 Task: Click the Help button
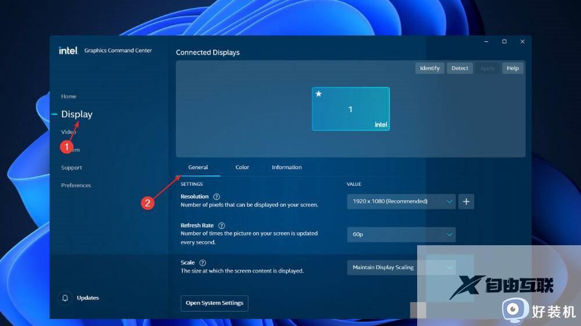(x=512, y=68)
